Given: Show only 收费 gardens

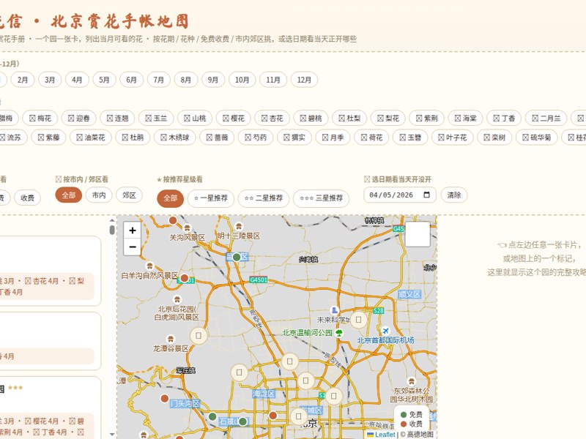Looking at the screenshot, I should pyautogui.click(x=27, y=198).
